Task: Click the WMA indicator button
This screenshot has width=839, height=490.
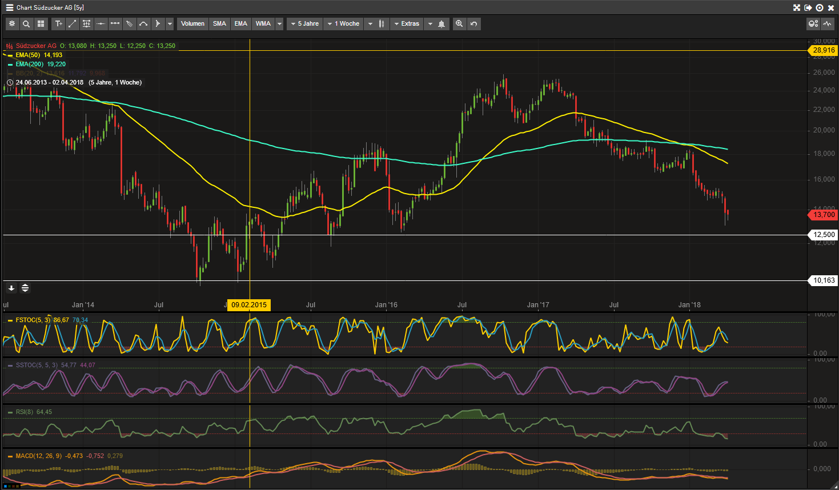Action: pyautogui.click(x=263, y=24)
